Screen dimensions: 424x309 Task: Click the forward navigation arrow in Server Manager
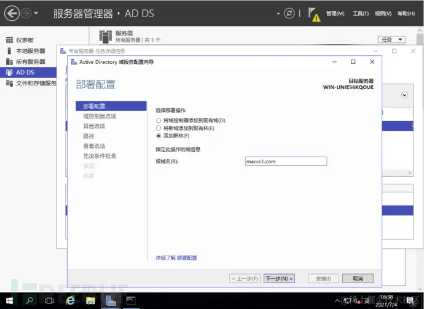point(26,14)
